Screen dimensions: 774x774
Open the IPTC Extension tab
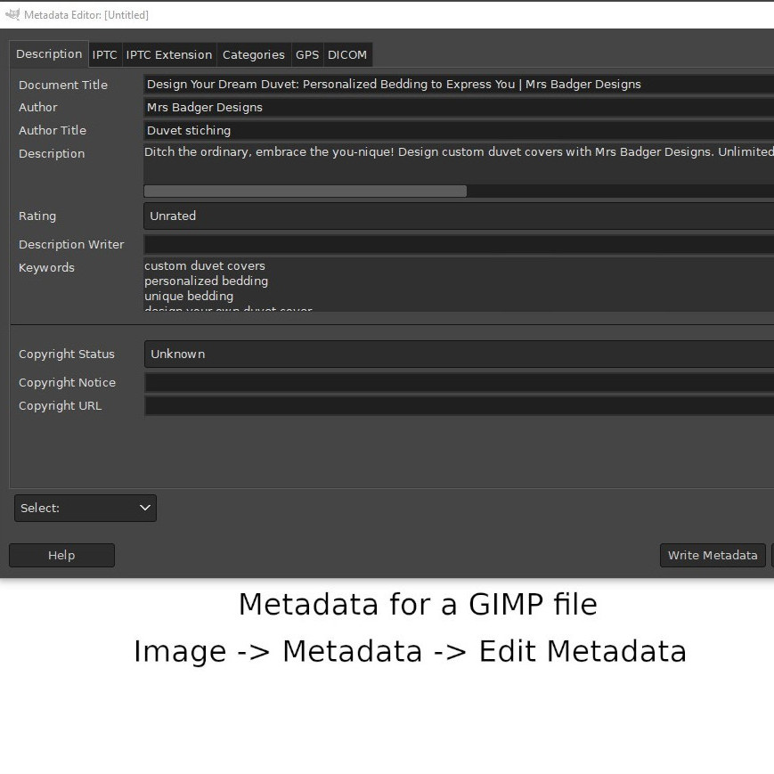[x=169, y=55]
